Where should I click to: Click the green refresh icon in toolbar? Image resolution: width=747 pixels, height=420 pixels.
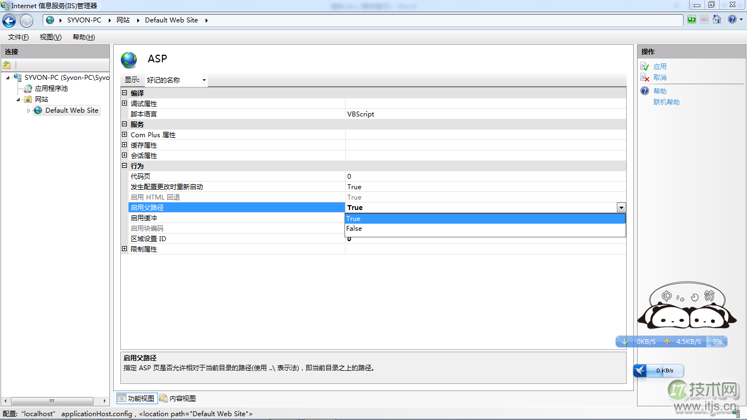tap(692, 20)
